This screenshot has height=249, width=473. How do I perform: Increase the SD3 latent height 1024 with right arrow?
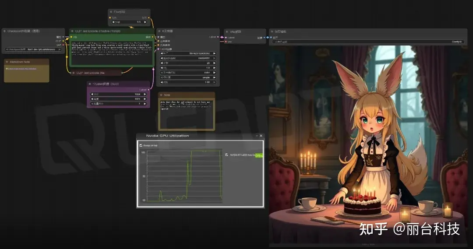tap(145, 99)
